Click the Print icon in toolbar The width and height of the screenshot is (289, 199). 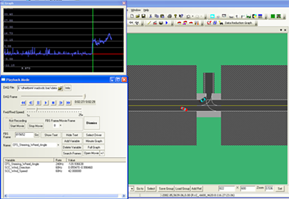click(169, 16)
